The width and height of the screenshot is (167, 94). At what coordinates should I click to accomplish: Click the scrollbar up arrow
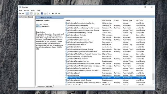[x=153, y=20]
